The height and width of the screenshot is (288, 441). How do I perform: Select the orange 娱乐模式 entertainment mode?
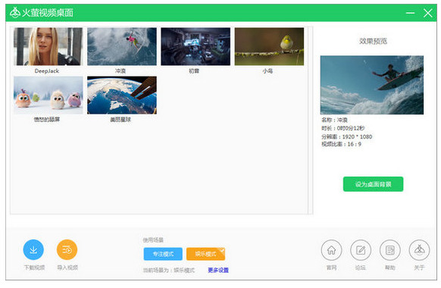tap(205, 254)
